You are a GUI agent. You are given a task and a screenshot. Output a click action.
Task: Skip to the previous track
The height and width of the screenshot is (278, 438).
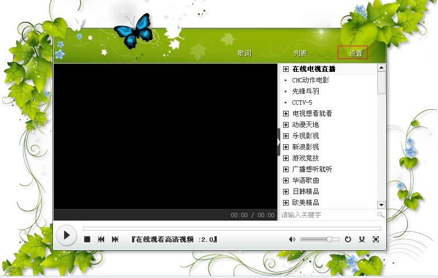coord(101,240)
